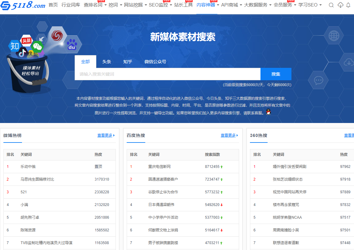The image size is (354, 250).
Task: Click the cloud download icon in the navbar
Action: click(x=341, y=5)
